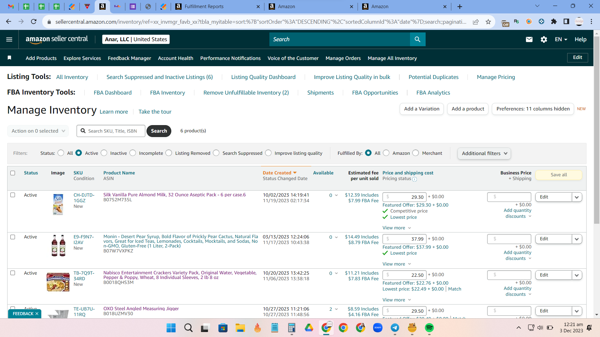Click the price field for Nabisco Crackers
600x337 pixels.
(x=404, y=275)
